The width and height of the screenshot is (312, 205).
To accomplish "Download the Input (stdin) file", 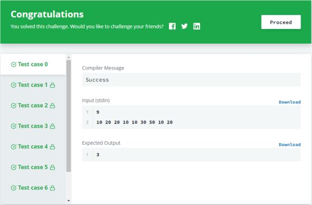I will [x=290, y=102].
